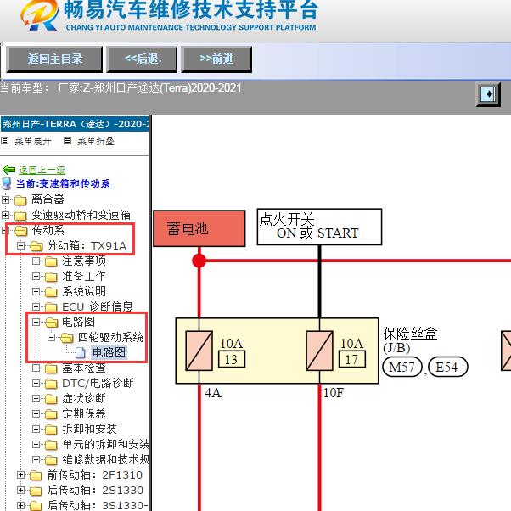Screen dimensions: 511x511
Task: Select the 四轮驱动系统 folder icon
Action: 67,338
